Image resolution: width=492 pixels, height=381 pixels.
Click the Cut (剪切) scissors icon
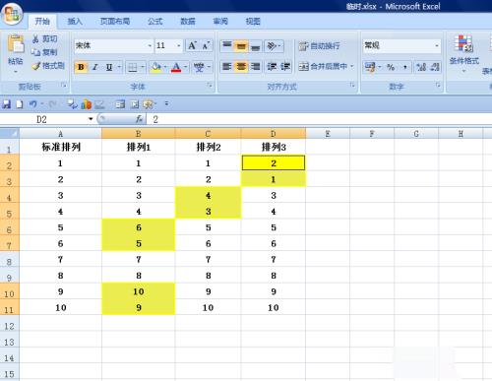point(35,39)
